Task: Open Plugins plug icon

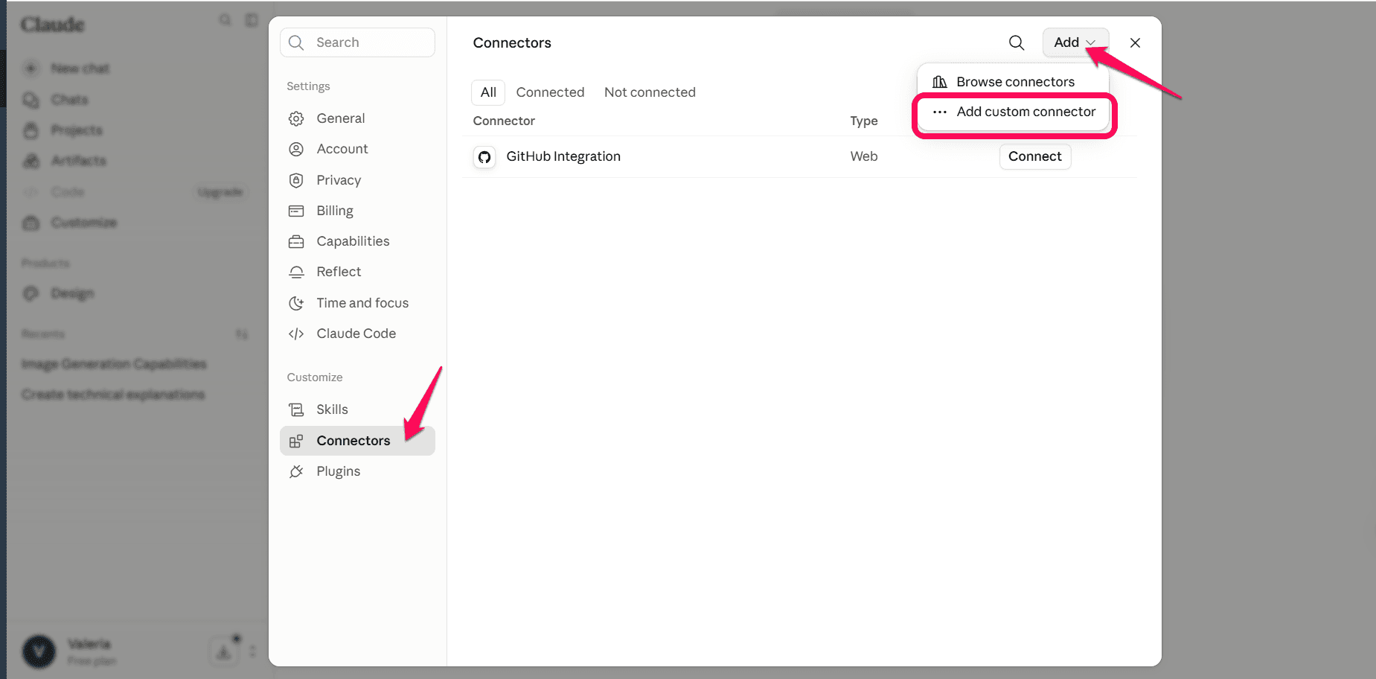Action: [x=296, y=471]
